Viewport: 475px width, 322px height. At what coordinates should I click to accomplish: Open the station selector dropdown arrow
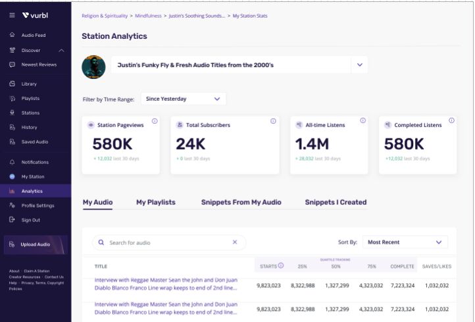360,65
